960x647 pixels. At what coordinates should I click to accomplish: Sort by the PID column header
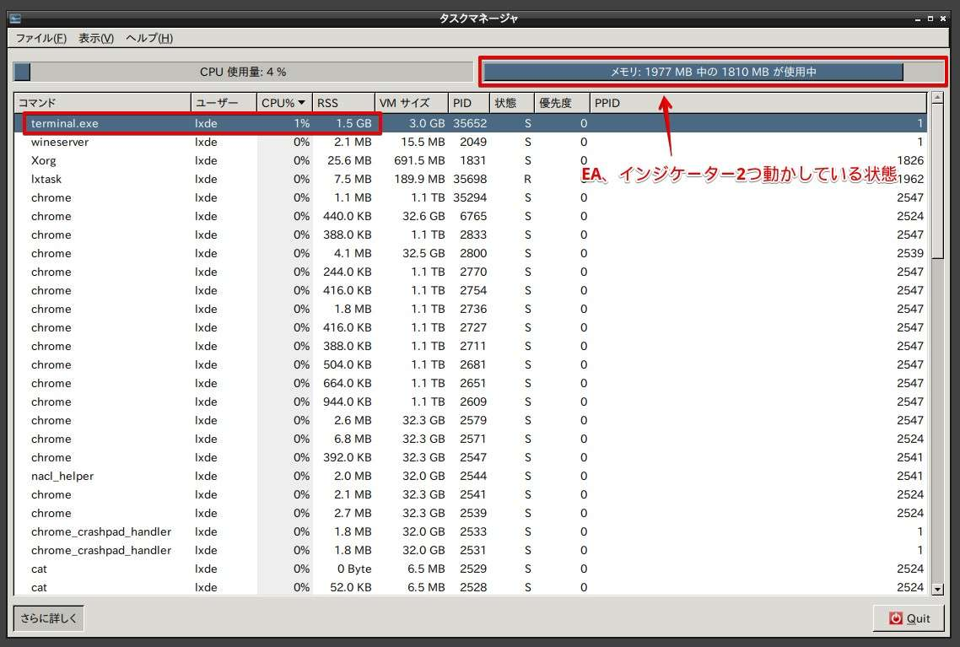(x=469, y=103)
